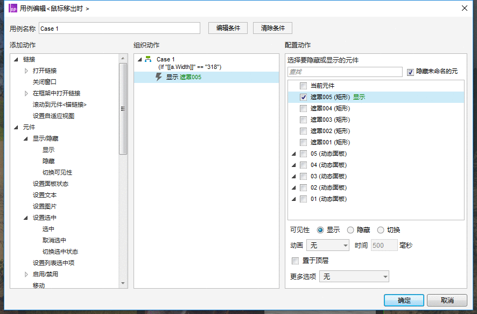
Task: Click the action list scrollbar up arrow
Action: pos(123,58)
